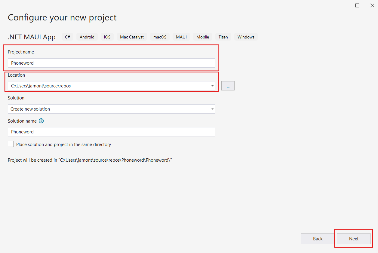Click the Next button
Image resolution: width=378 pixels, height=253 pixels.
pyautogui.click(x=353, y=239)
